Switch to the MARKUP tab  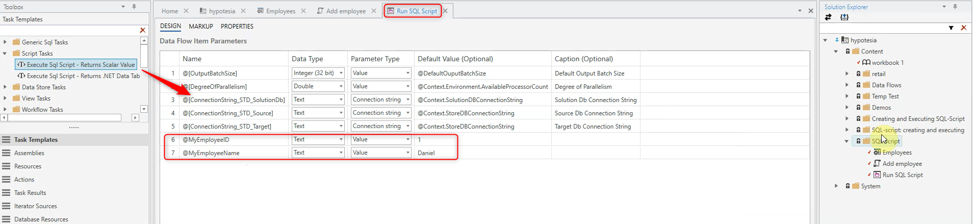(200, 27)
